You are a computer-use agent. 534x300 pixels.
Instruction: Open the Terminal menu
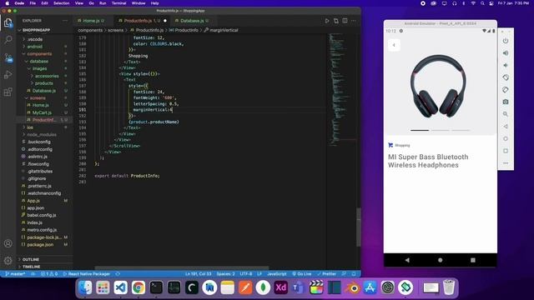tap(118, 3)
